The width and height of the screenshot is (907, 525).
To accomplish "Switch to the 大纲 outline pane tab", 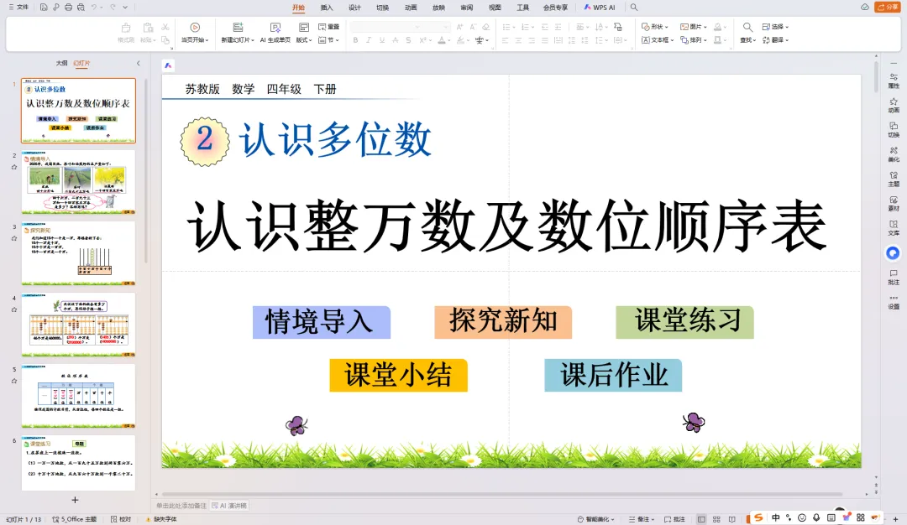I will [61, 63].
